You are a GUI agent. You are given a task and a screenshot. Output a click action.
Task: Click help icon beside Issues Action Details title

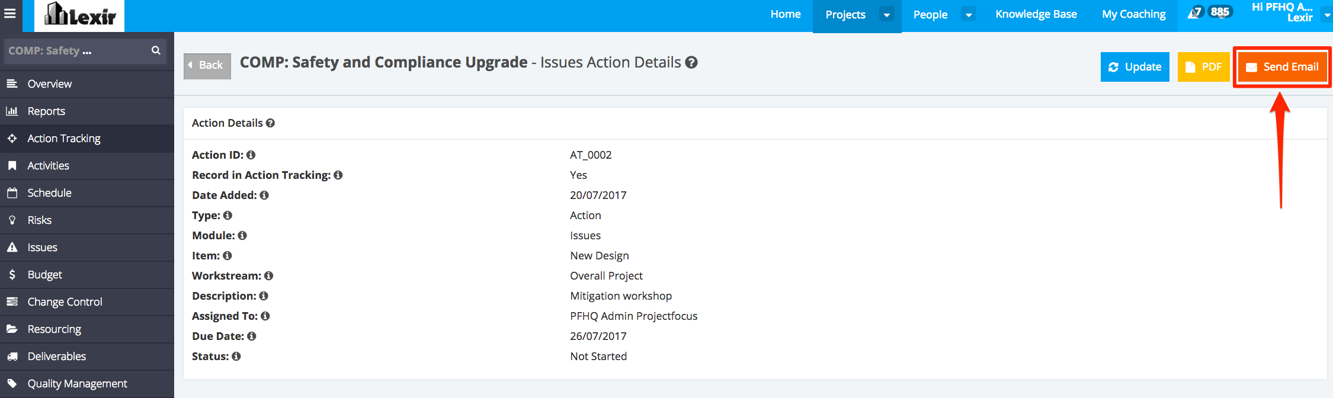691,62
